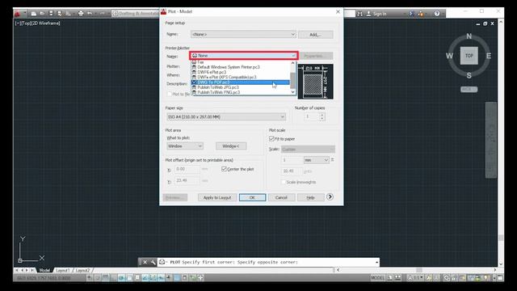
Task: Click the paper preview thumbnail in Plot dialog
Action: (316, 82)
